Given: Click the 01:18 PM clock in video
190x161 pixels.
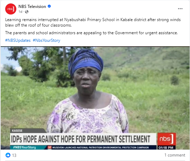Looking at the screenshot, I should [x=166, y=148].
